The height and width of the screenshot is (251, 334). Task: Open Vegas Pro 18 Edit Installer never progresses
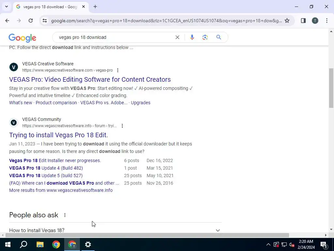click(x=55, y=160)
